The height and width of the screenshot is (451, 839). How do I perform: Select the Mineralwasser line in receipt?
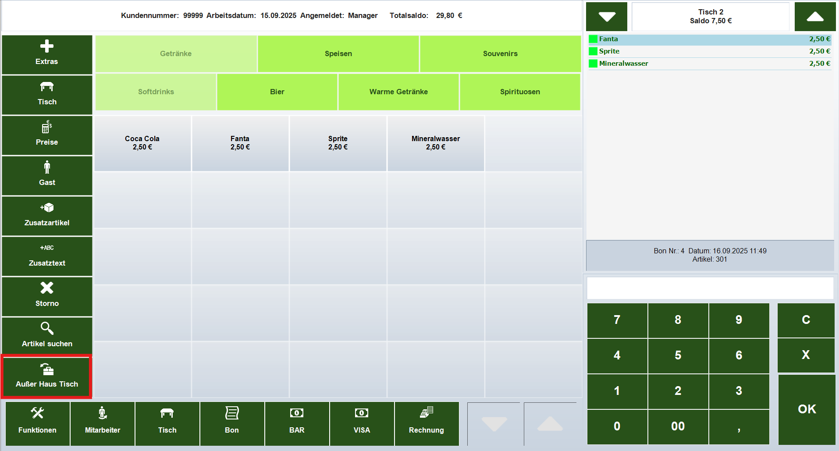[x=710, y=64]
